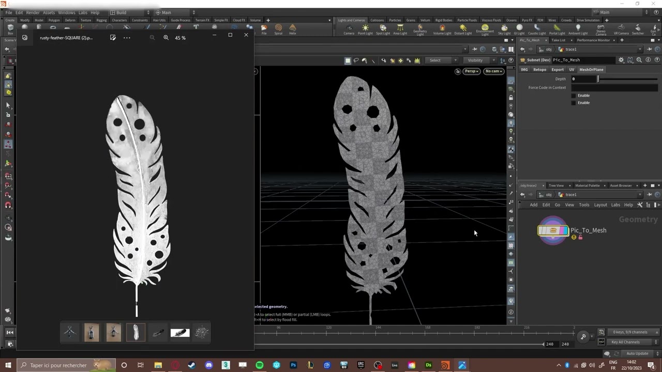
Task: Open the Pic_To_Mesh parameter gear menu
Action: (x=621, y=60)
